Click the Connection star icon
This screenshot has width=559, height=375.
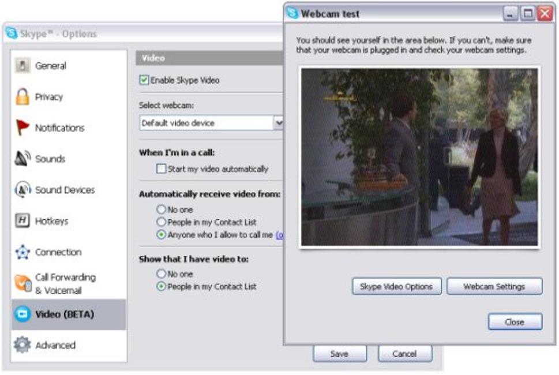pos(22,252)
